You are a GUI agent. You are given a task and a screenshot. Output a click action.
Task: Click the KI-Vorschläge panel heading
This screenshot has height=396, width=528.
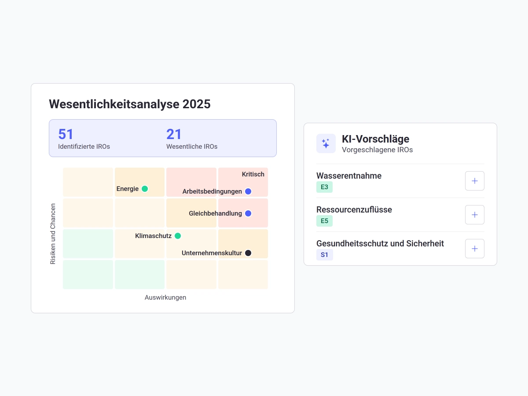(375, 139)
